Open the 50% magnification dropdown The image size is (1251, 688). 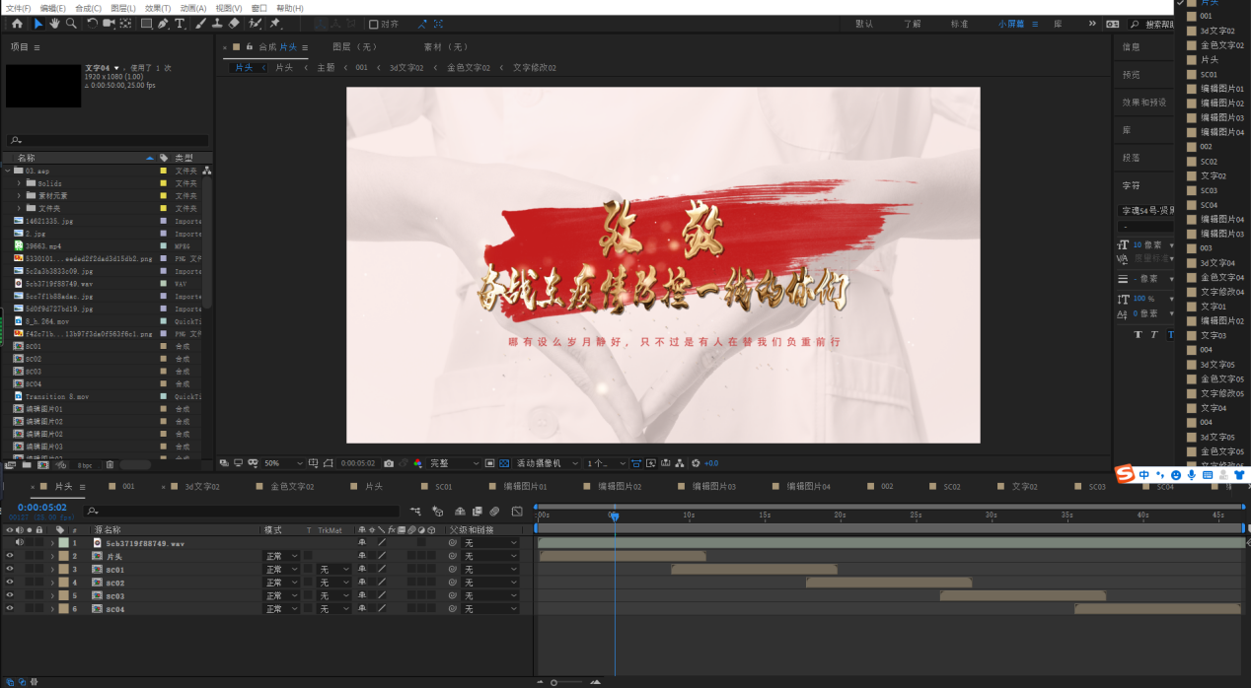pyautogui.click(x=279, y=463)
